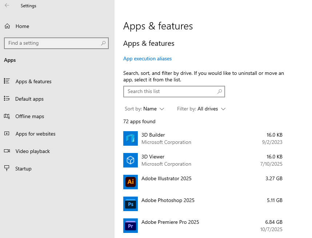Viewport: 312px width, 238px height.
Task: Click the magnifier icon in Search this list
Action: click(219, 92)
